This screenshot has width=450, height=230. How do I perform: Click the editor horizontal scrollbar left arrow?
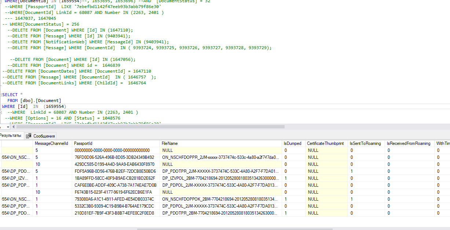[14, 127]
